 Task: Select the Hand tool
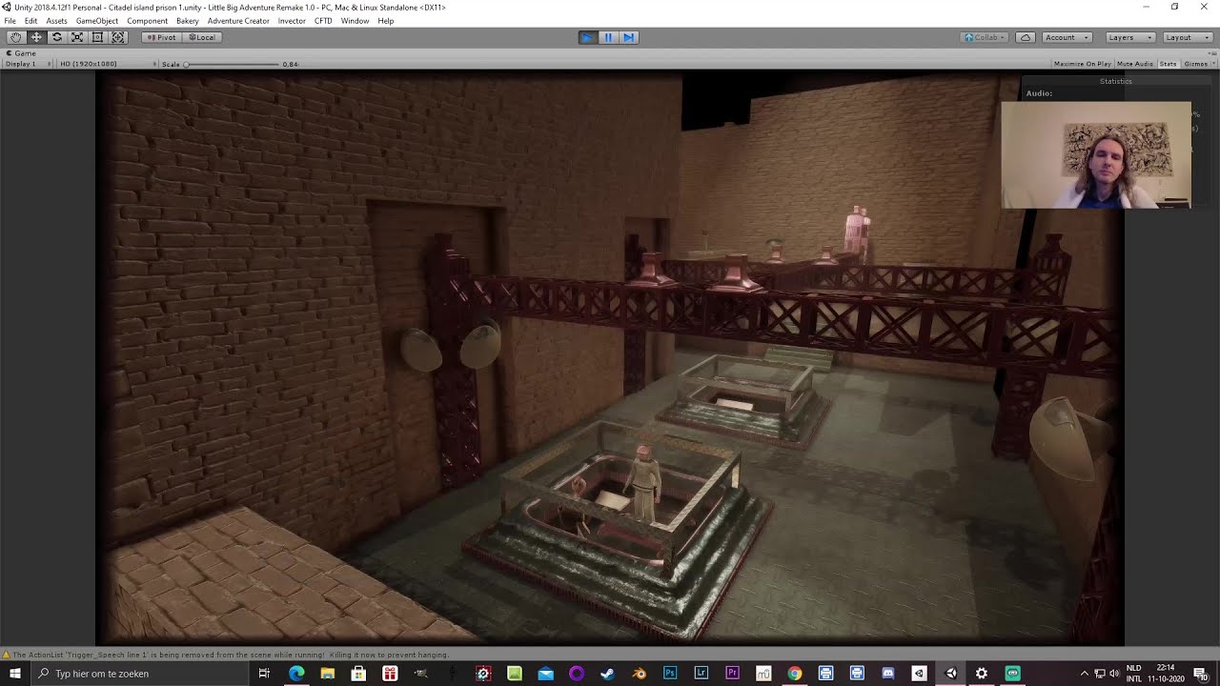pos(15,37)
